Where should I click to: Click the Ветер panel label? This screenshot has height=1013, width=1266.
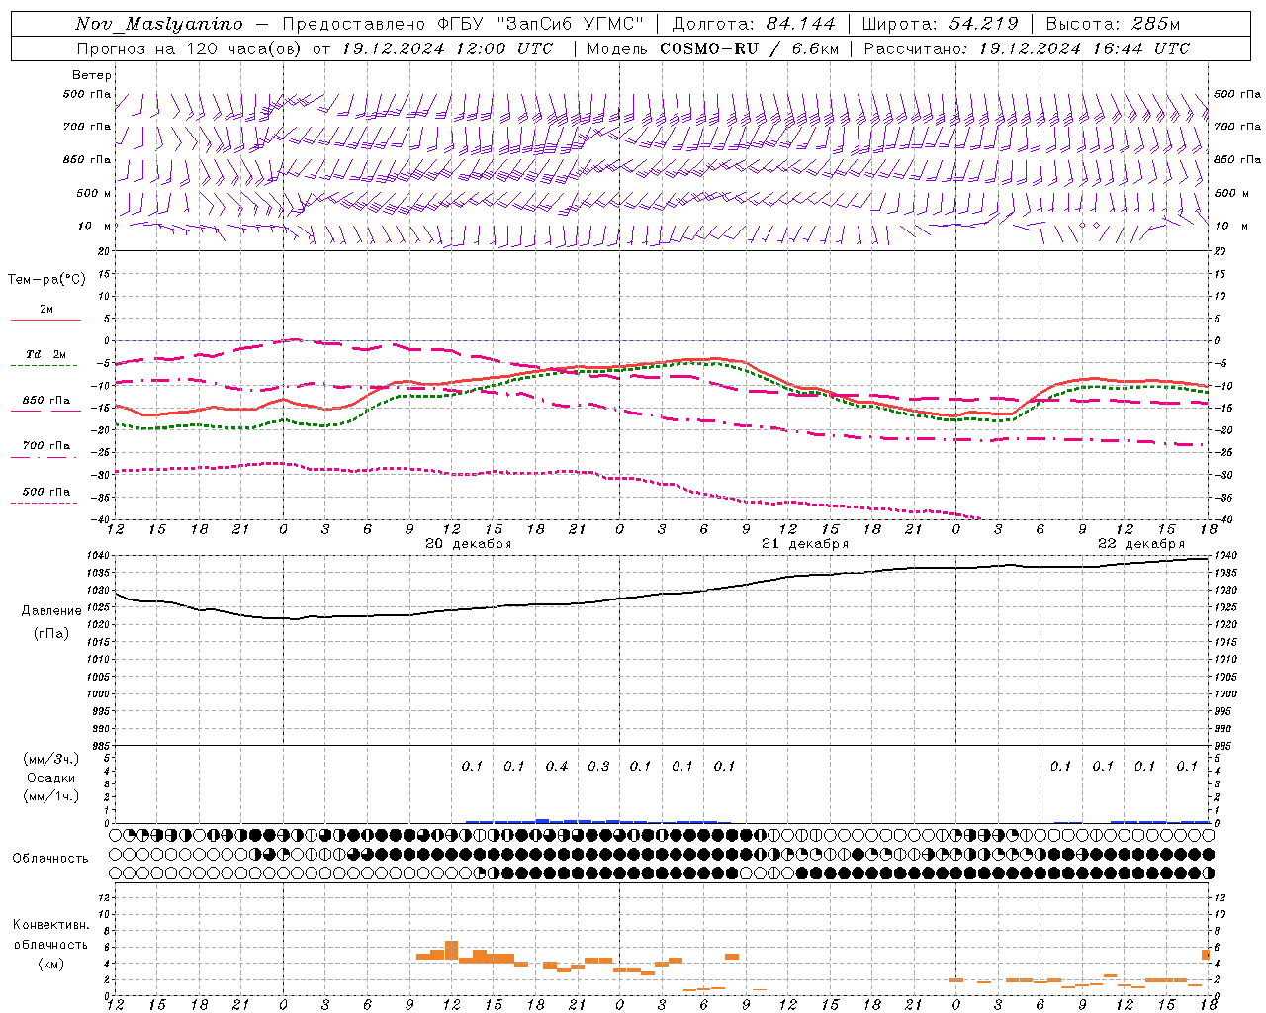coord(92,75)
